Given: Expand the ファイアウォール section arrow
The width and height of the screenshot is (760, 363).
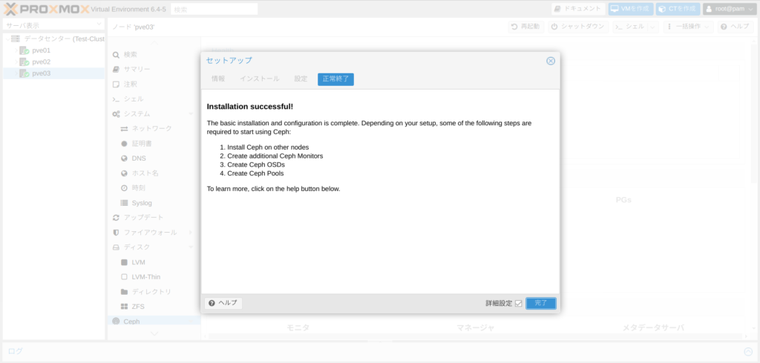Looking at the screenshot, I should coord(191,233).
